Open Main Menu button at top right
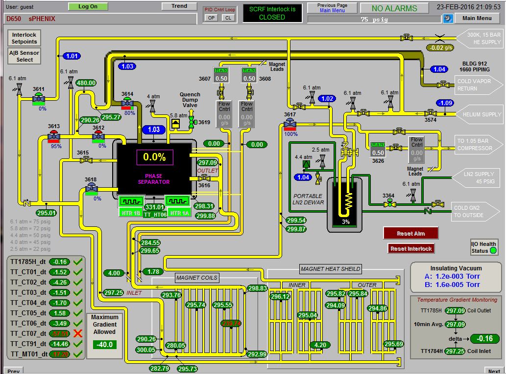Image resolution: width=506 pixels, height=374 pixels. [x=477, y=19]
